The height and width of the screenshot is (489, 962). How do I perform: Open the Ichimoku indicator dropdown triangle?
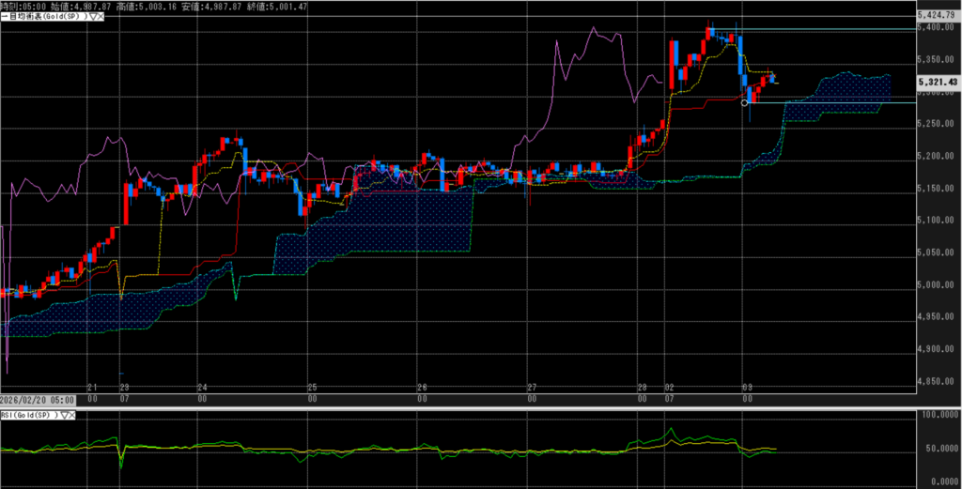[91, 17]
